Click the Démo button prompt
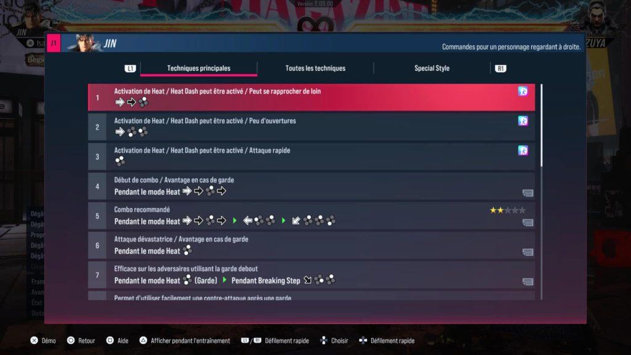Viewport: 631px width, 355px height. [x=43, y=340]
